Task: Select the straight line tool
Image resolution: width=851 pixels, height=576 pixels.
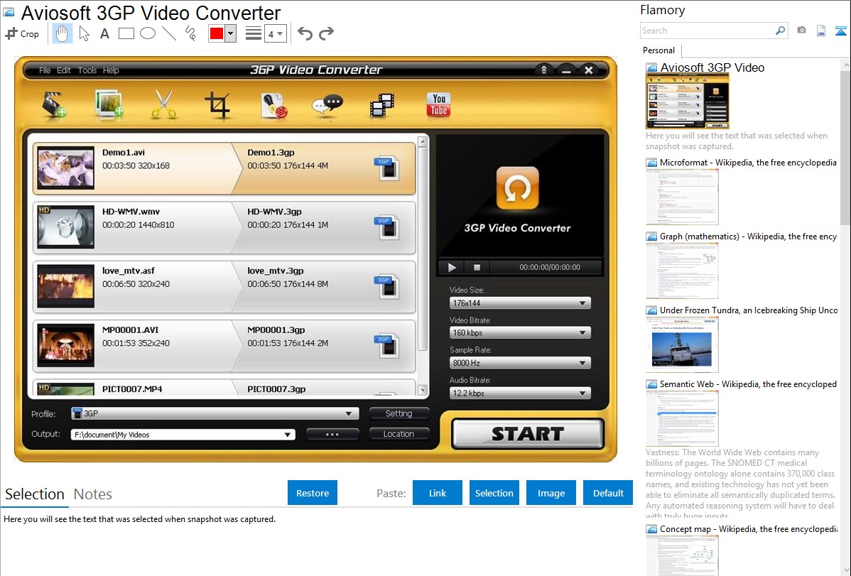Action: click(x=169, y=33)
